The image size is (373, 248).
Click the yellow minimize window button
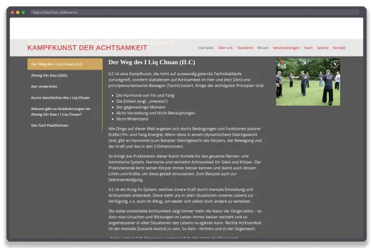click(18, 12)
